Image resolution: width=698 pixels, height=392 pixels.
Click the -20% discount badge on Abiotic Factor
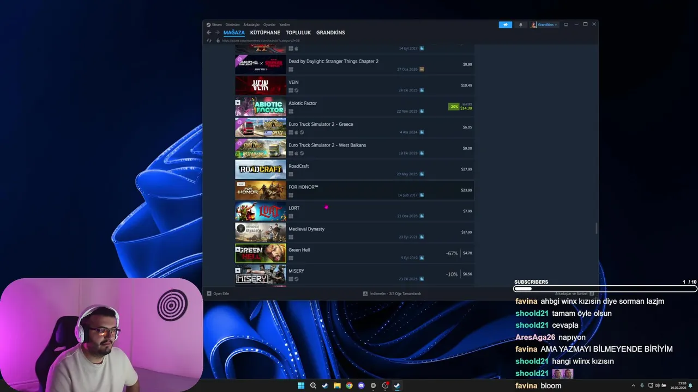pyautogui.click(x=454, y=107)
